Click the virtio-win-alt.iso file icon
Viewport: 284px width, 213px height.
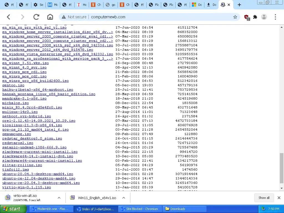8,197
